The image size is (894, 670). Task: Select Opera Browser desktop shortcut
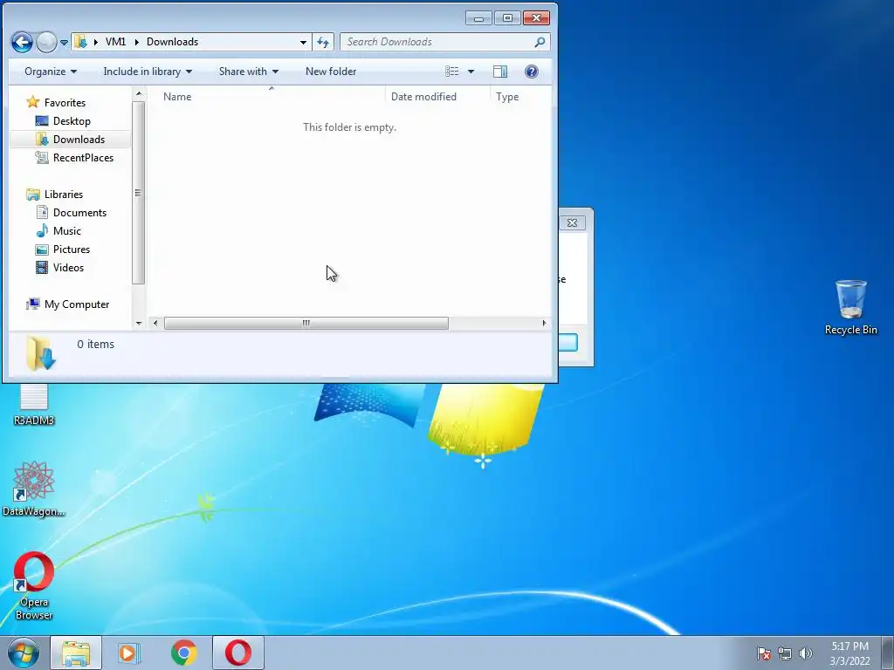[34, 585]
